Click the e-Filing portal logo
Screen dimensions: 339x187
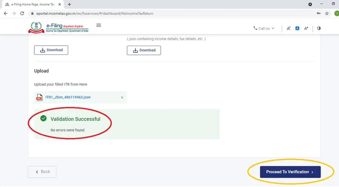58,27
